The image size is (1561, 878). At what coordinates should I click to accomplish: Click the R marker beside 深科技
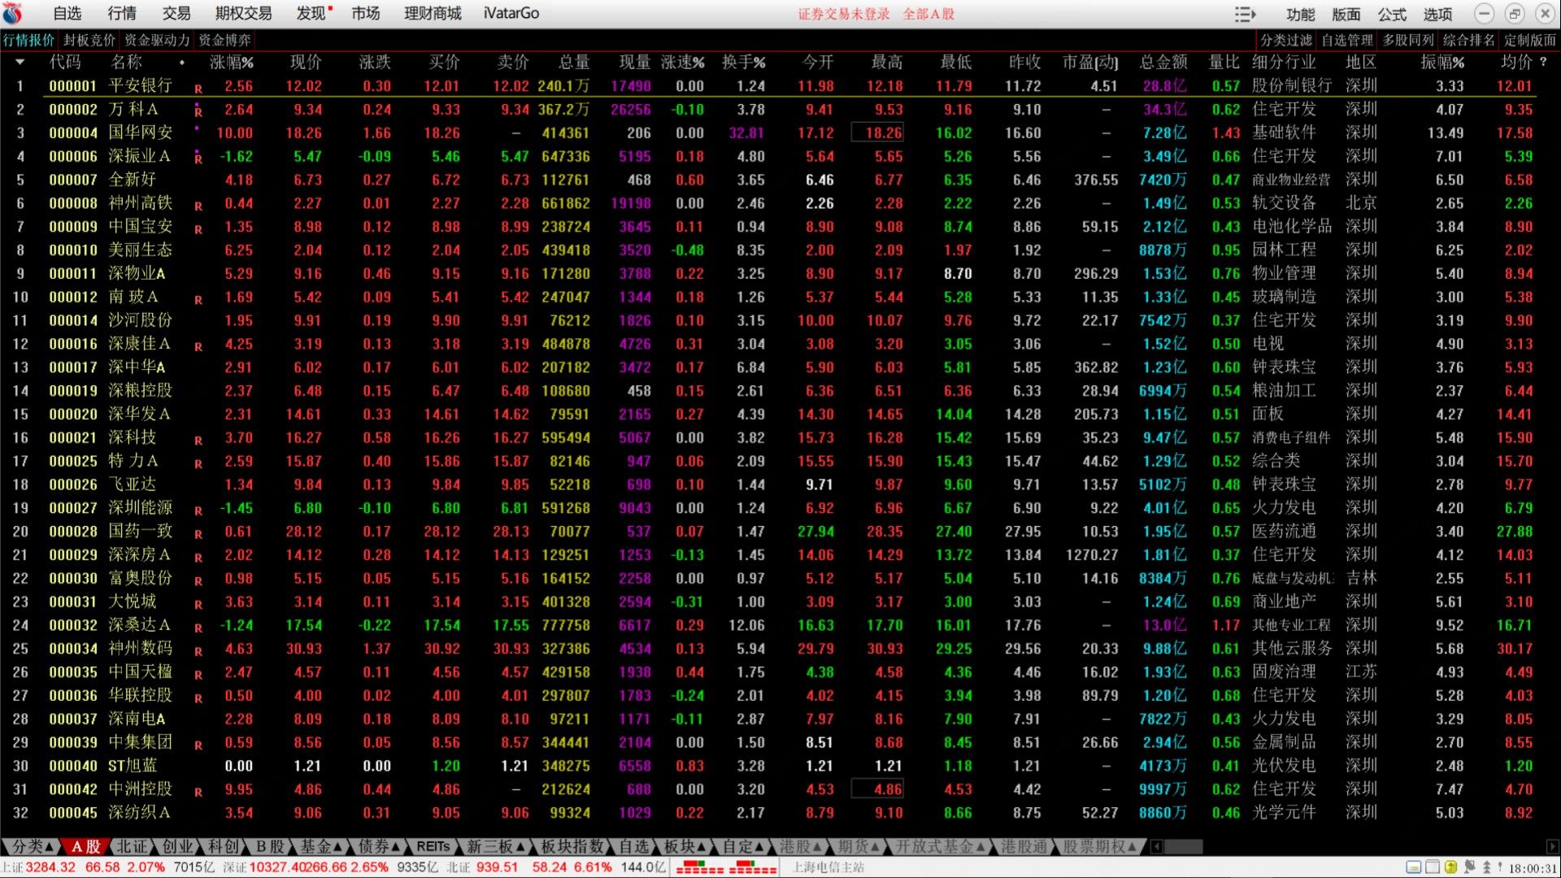pyautogui.click(x=198, y=441)
